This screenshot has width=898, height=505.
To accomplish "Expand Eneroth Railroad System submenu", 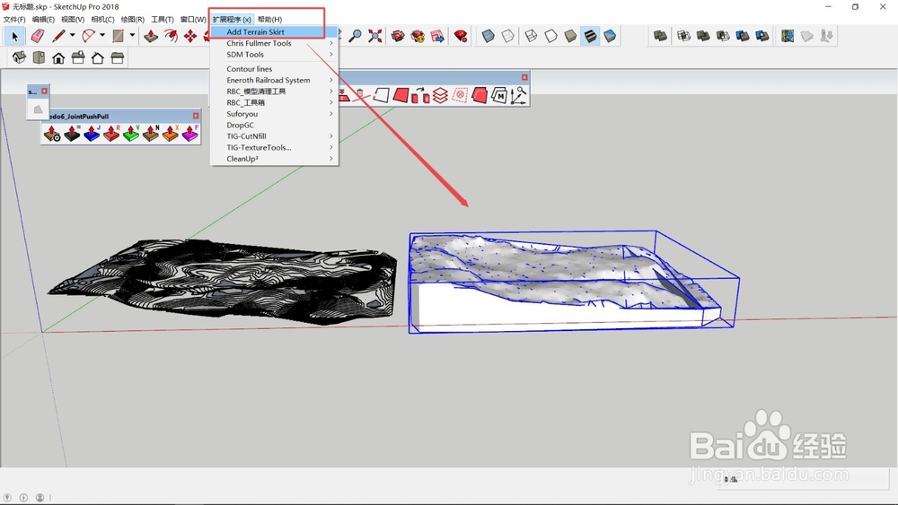I will click(274, 80).
